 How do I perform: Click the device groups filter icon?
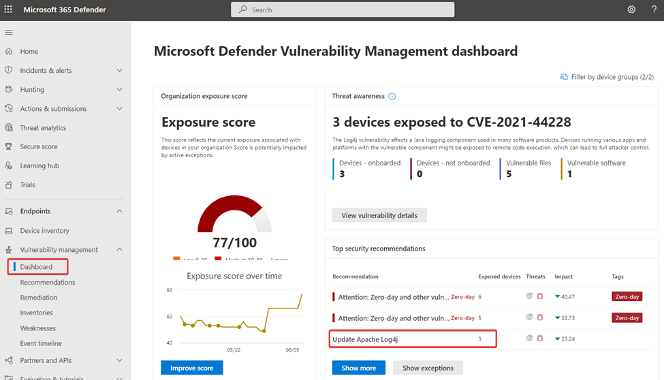(564, 77)
